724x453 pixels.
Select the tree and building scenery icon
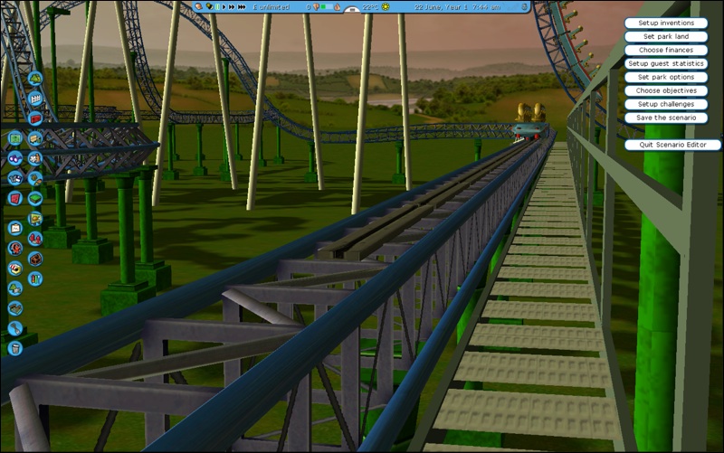[x=14, y=288]
